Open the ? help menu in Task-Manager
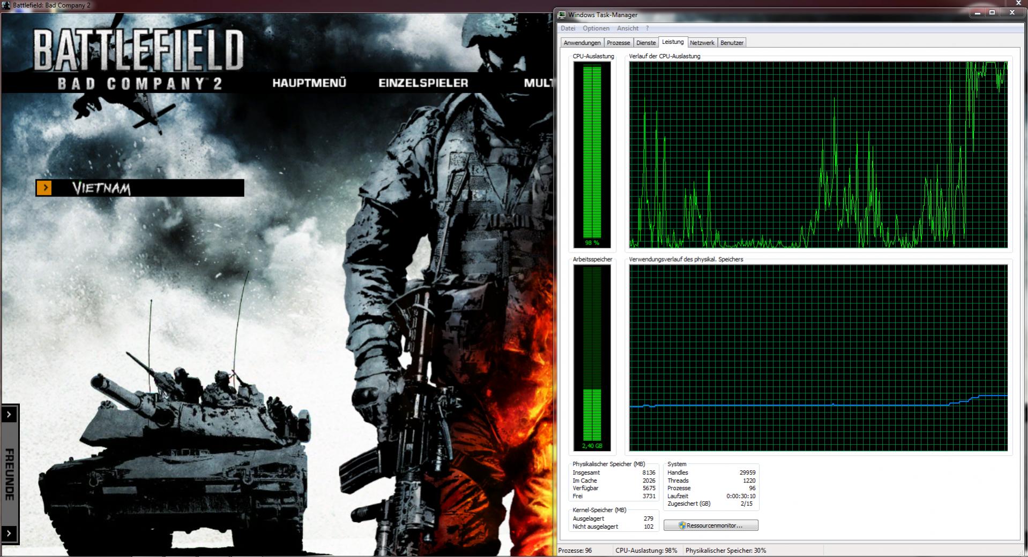Viewport: 1028px width, 557px height. (x=647, y=28)
